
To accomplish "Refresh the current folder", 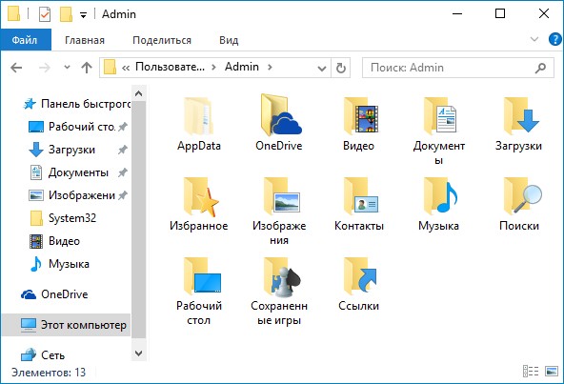I will [340, 68].
